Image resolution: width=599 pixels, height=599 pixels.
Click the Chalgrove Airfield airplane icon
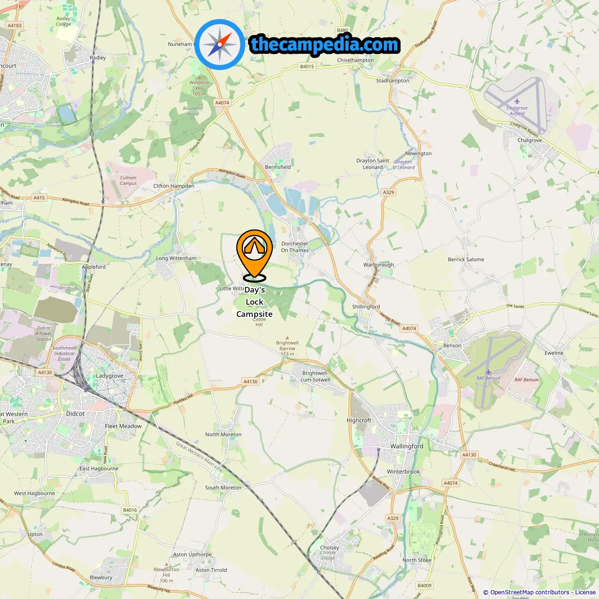(x=517, y=101)
